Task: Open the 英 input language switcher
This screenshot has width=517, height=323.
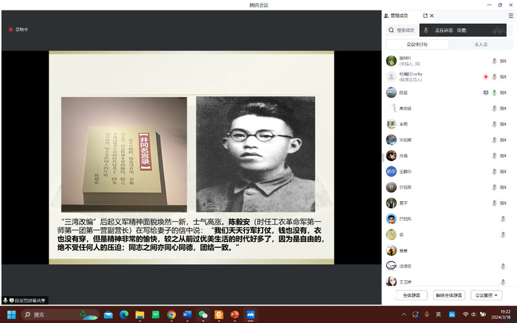Action: tap(439, 315)
